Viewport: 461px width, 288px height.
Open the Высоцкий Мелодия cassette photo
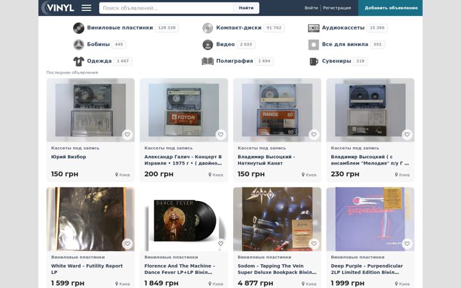(370, 110)
